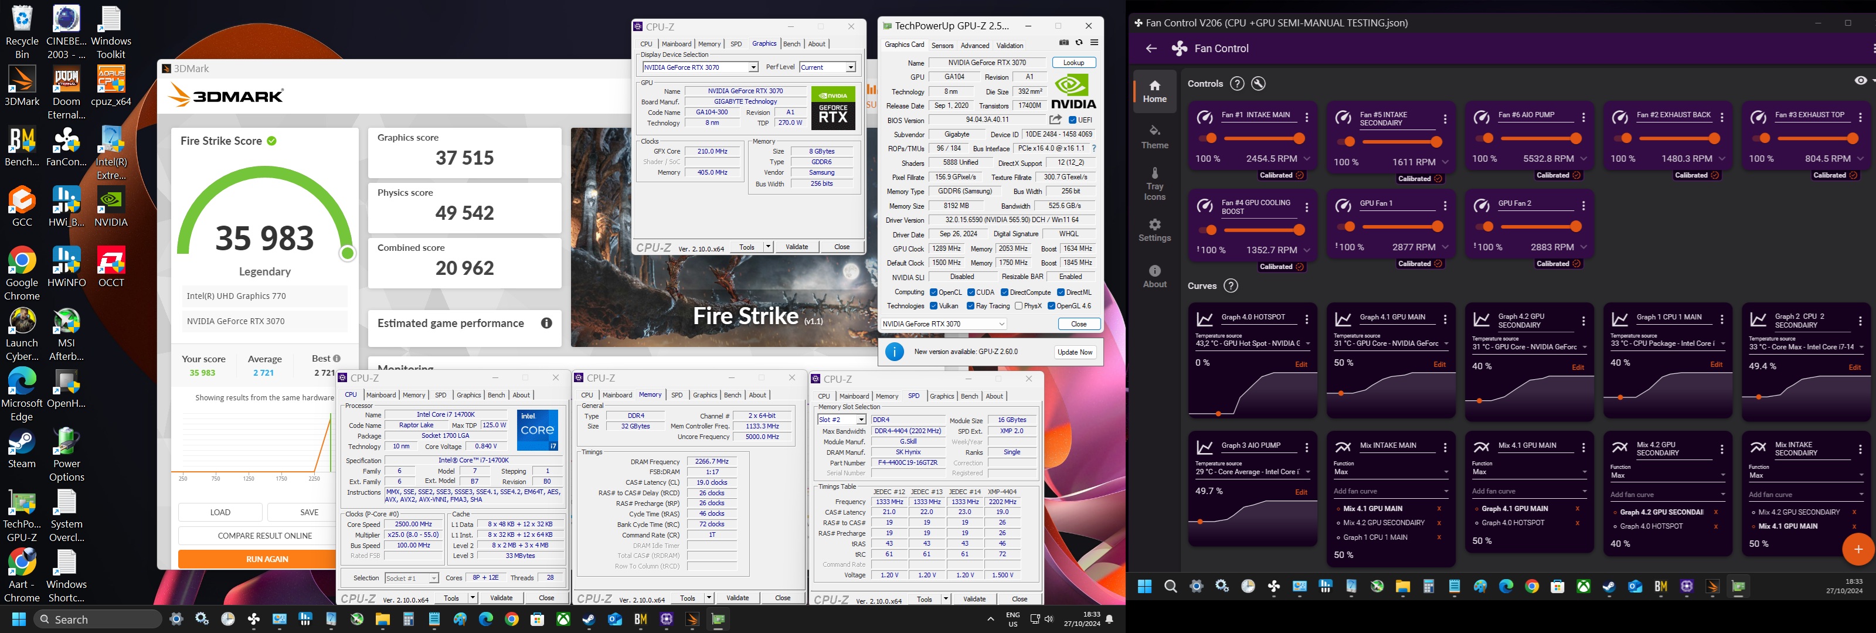Screen dimensions: 1876x633
Task: Open the 3DMark desktop shortcut
Action: tap(22, 86)
